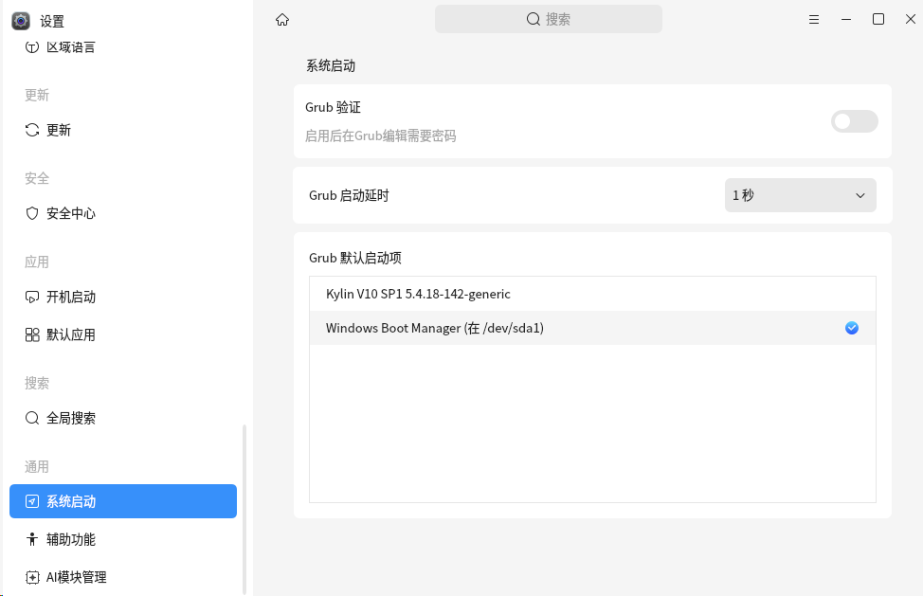923x596 pixels.
Task: Open 辅助功能 settings
Action: click(x=123, y=539)
